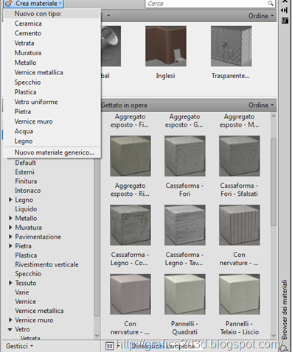292x352 pixels.
Task: Select the Cassaforma - Legno - Co... thumbnail
Action: tap(131, 225)
